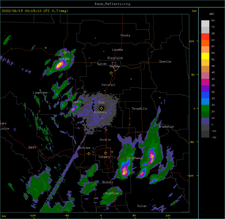This screenshot has height=219, width=225.
Task: Click the Base_Reflectivity title text
Action: point(113,4)
